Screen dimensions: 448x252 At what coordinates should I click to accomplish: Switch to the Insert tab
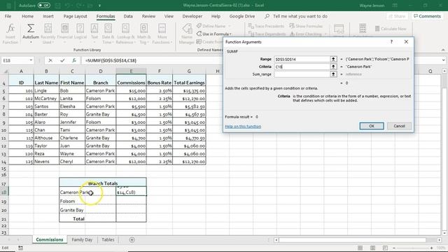[48, 16]
